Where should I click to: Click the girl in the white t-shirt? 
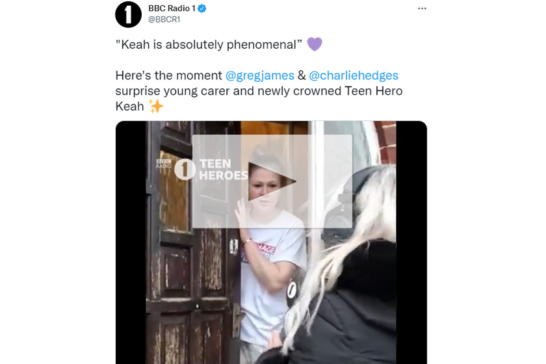click(272, 260)
